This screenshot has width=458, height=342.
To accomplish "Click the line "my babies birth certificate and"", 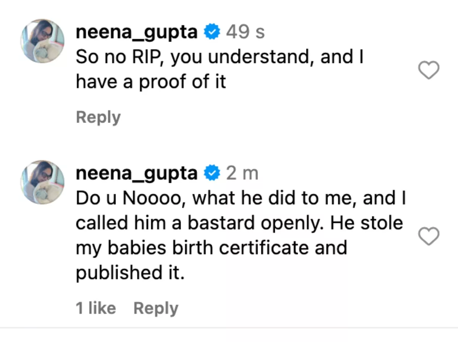I will click(x=211, y=247).
